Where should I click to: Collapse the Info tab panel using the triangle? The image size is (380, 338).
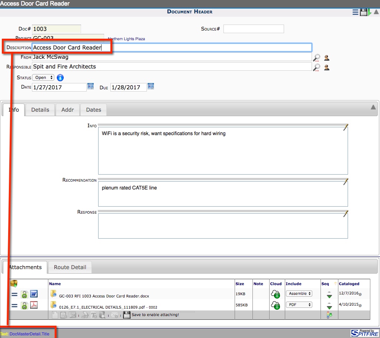pyautogui.click(x=373, y=107)
